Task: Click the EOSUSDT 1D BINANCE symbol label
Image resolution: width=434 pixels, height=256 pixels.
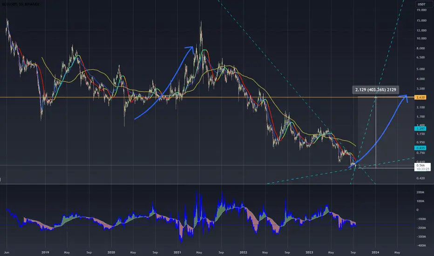Action: [20, 4]
